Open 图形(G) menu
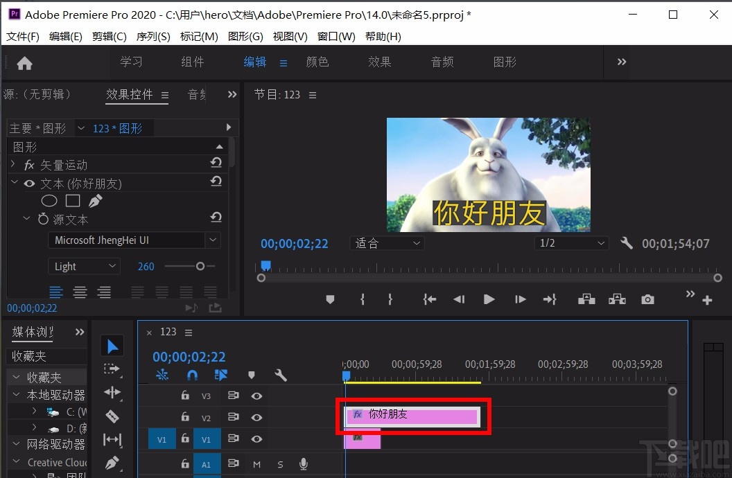The image size is (732, 478). 245,37
